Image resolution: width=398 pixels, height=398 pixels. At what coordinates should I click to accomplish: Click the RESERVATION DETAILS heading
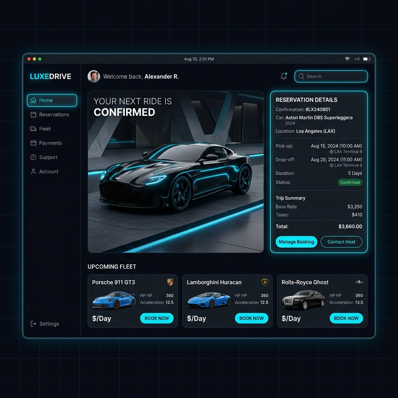306,100
